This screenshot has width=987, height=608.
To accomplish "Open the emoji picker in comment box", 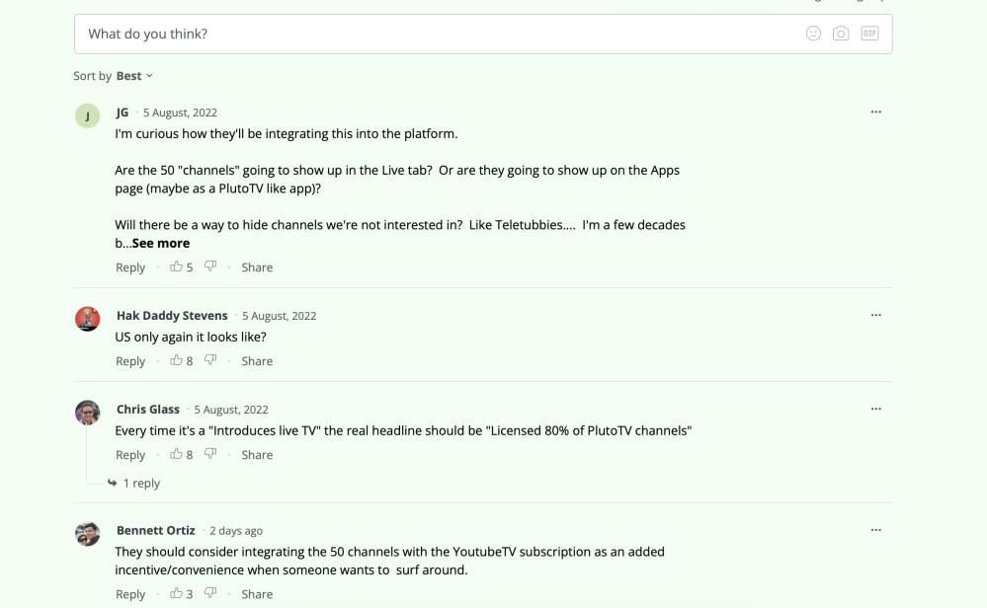I will tap(813, 34).
